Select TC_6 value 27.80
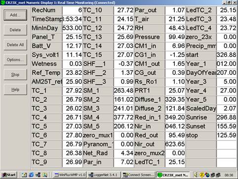This screenshot has width=238, height=179. (x=72, y=135)
